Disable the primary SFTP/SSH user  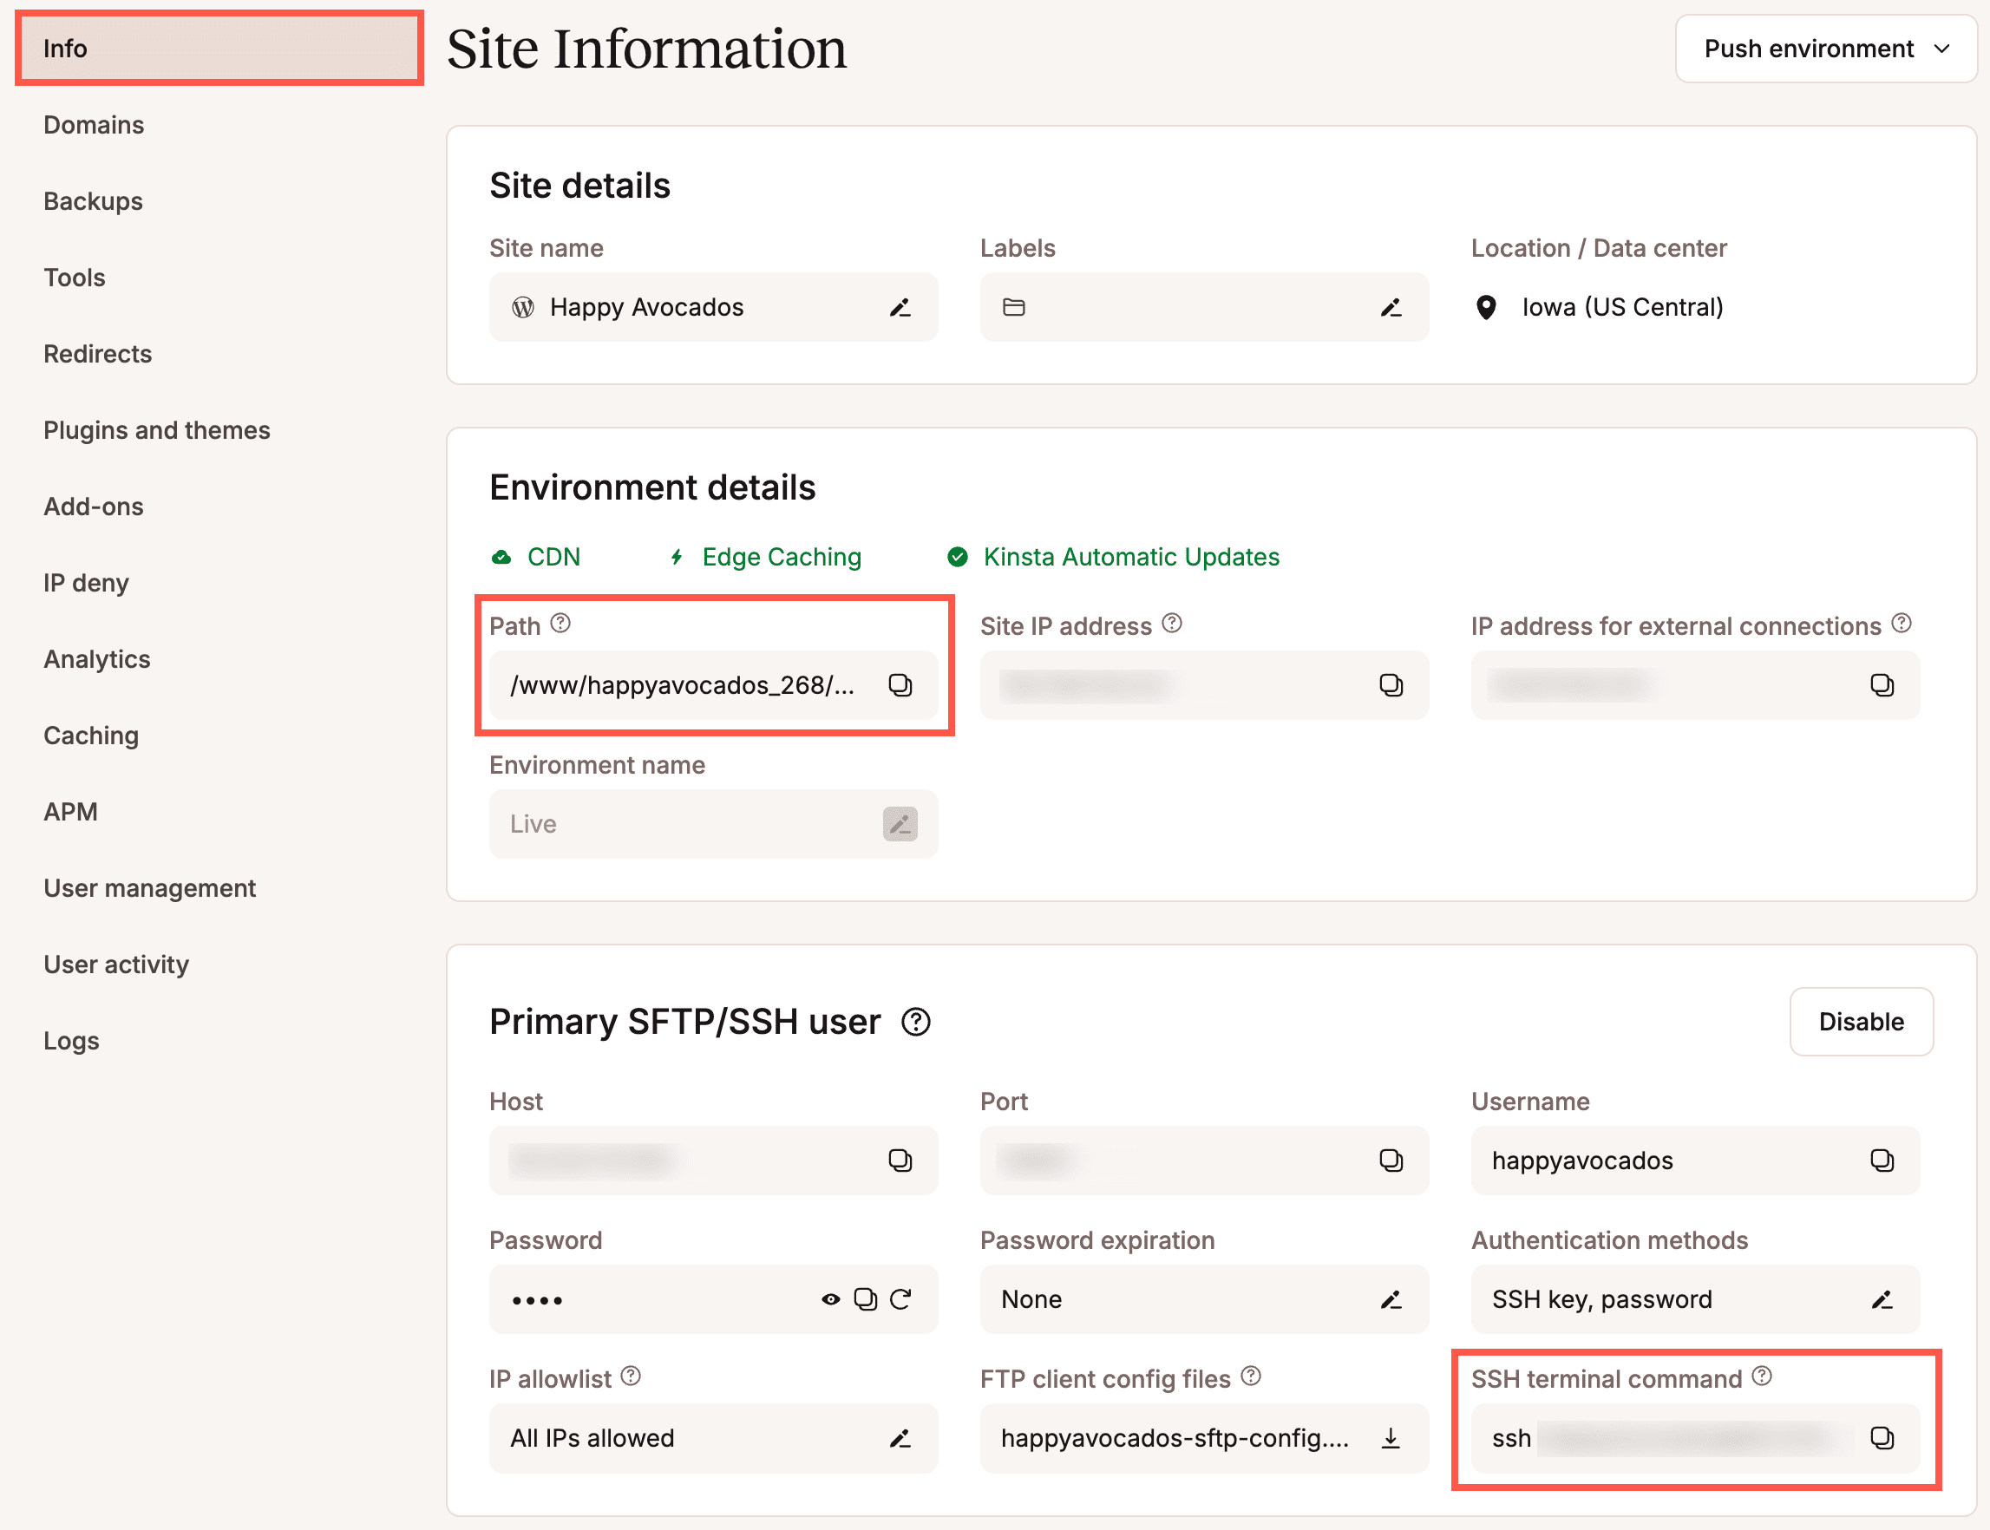(x=1861, y=1021)
